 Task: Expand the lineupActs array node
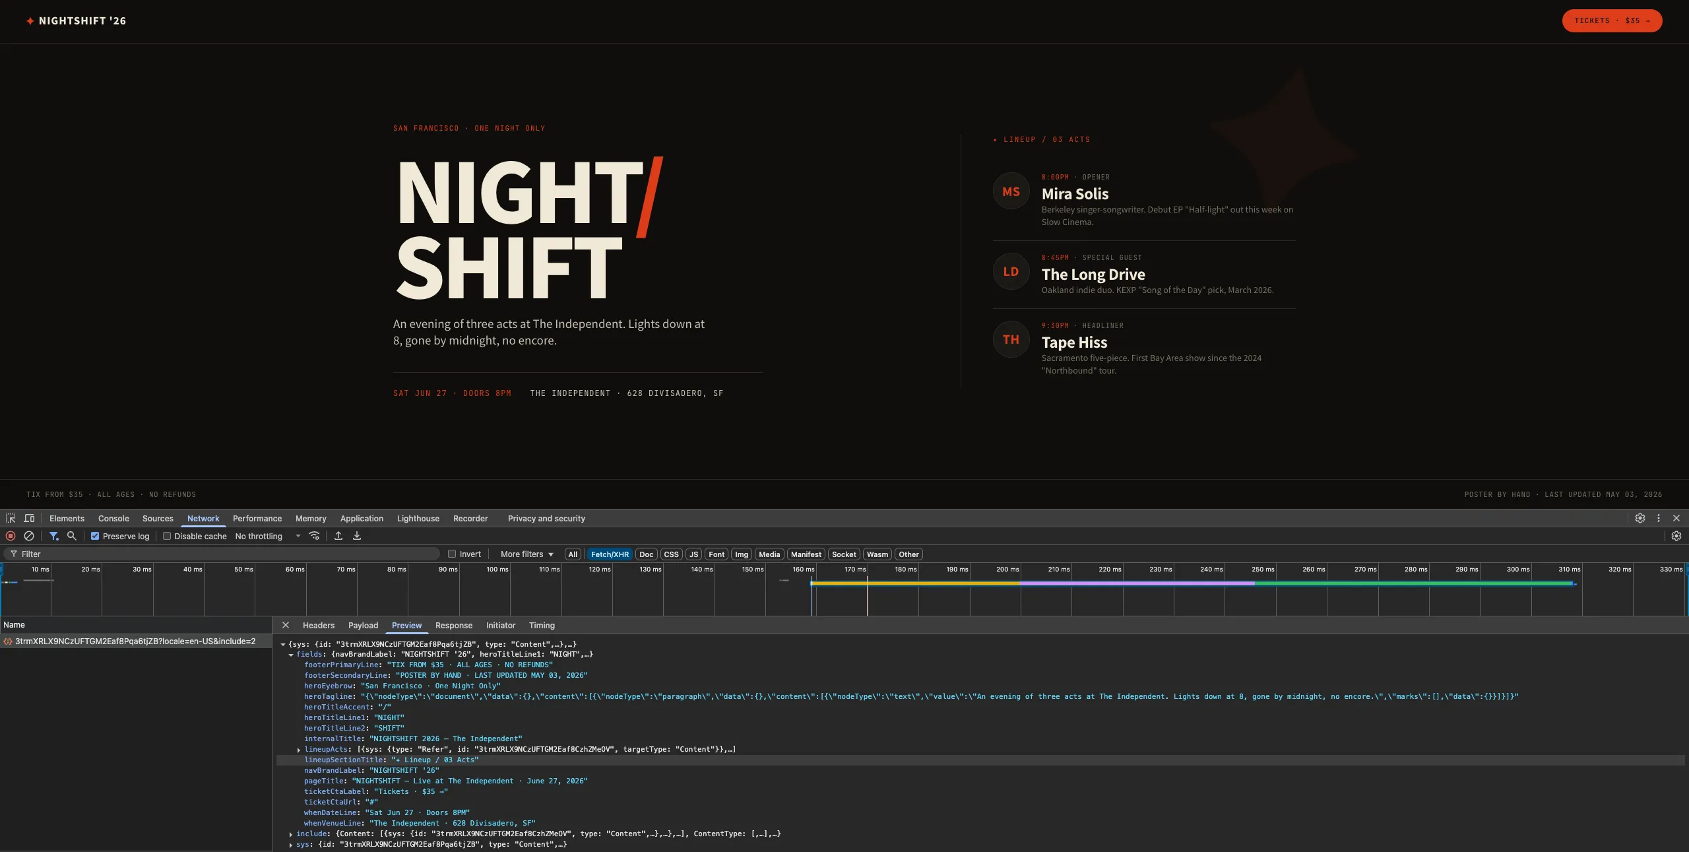click(299, 750)
